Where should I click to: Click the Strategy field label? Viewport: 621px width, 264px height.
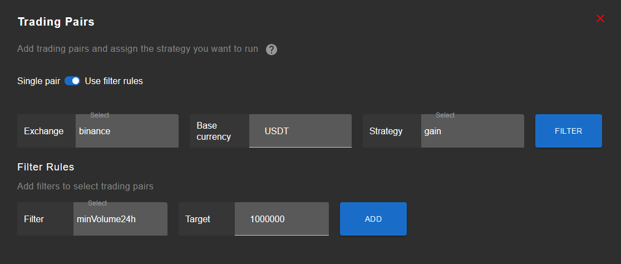pos(386,131)
